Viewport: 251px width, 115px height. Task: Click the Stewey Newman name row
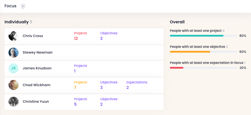[x=38, y=53]
